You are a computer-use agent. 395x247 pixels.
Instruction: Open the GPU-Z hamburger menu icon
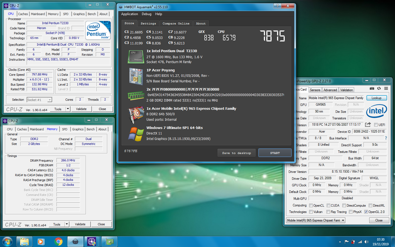pos(386,88)
